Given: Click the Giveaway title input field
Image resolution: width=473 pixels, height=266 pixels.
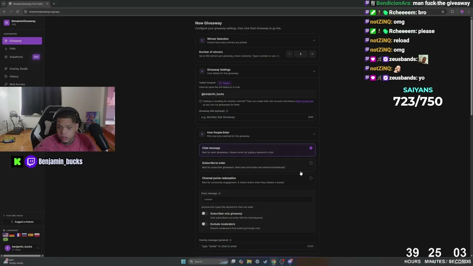Looking at the screenshot, I should click(257, 117).
